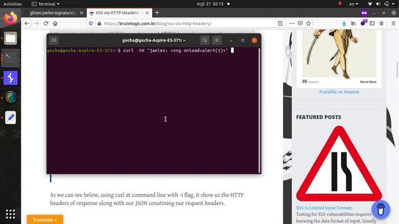Open Firefox from the Ubuntu dock

click(11, 19)
